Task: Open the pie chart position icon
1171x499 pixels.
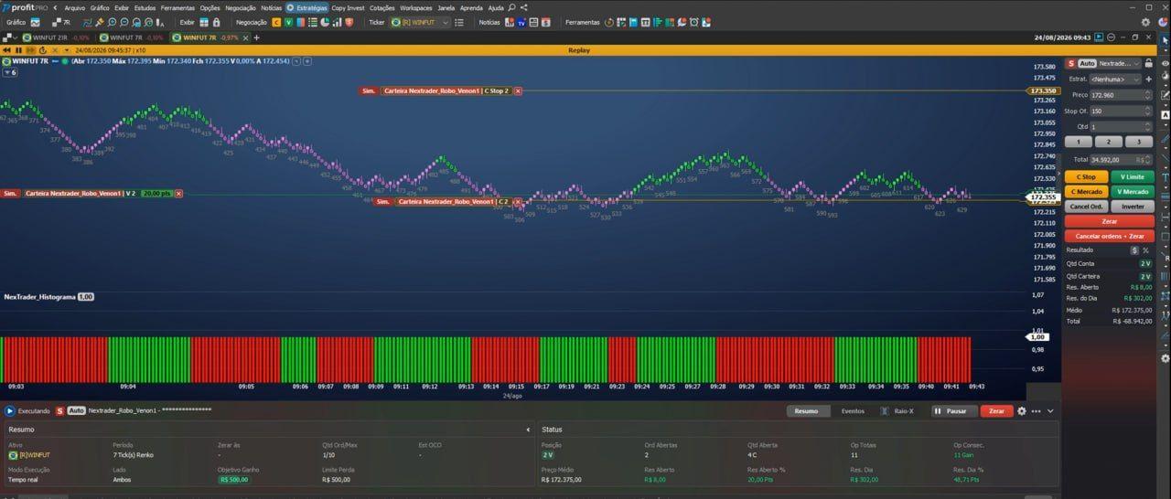Action: pos(325,22)
